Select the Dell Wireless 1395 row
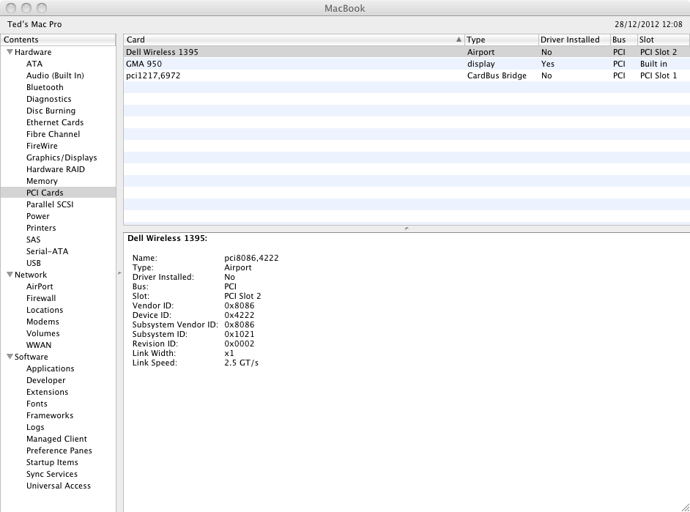 (293, 52)
